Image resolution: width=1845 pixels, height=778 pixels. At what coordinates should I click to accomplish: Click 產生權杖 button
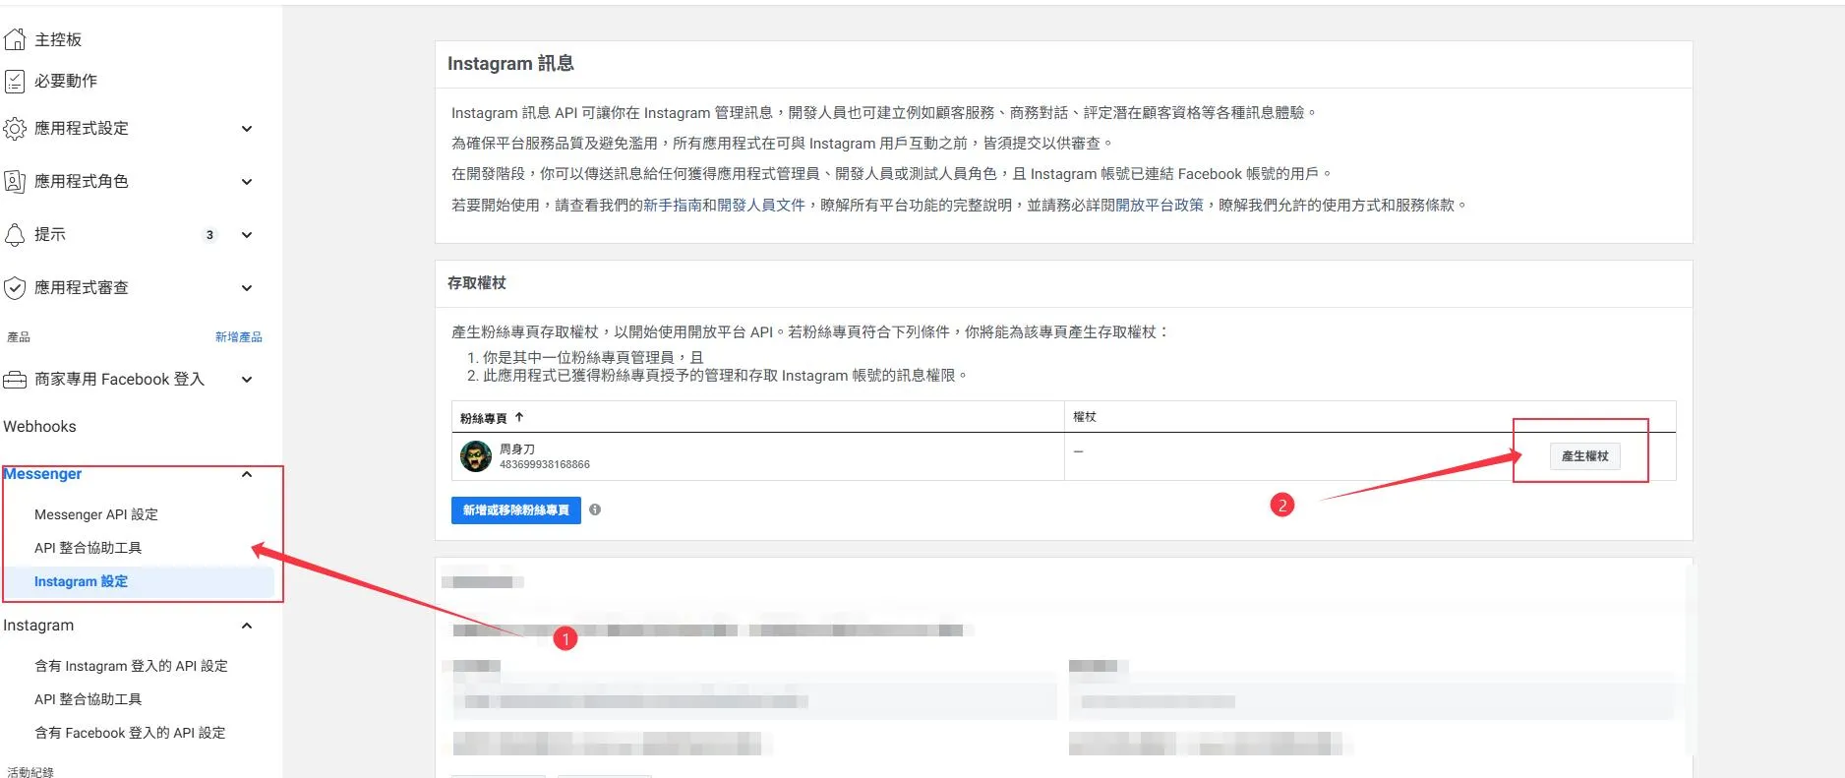pos(1585,456)
